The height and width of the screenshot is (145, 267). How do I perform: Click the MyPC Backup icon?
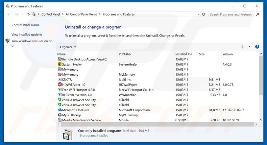pyautogui.click(x=59, y=115)
